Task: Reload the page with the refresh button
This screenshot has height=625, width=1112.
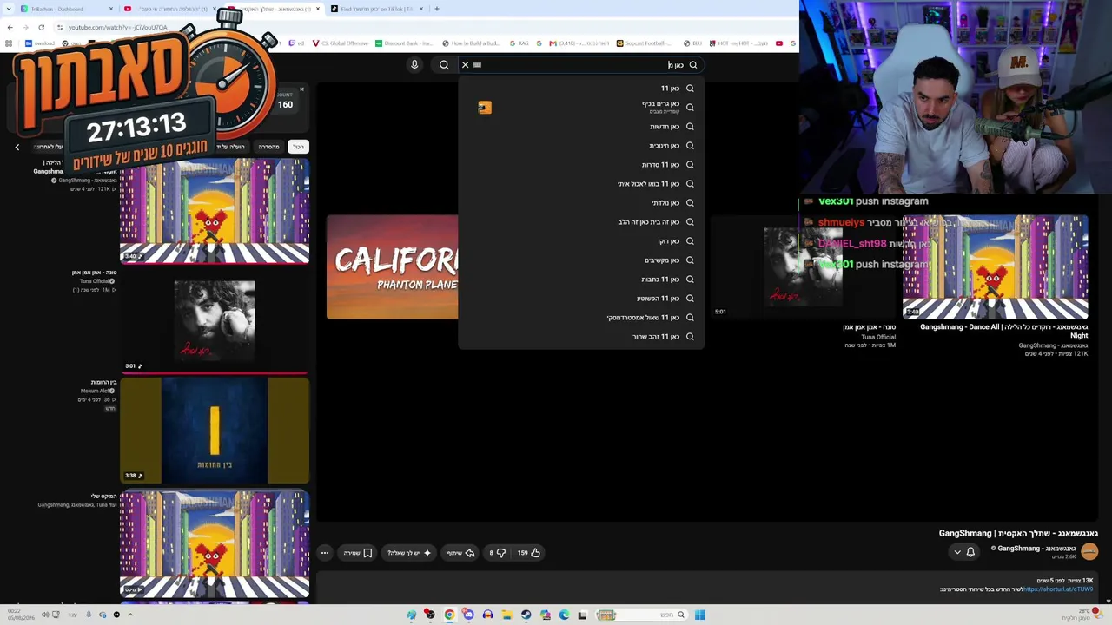Action: pos(41,27)
